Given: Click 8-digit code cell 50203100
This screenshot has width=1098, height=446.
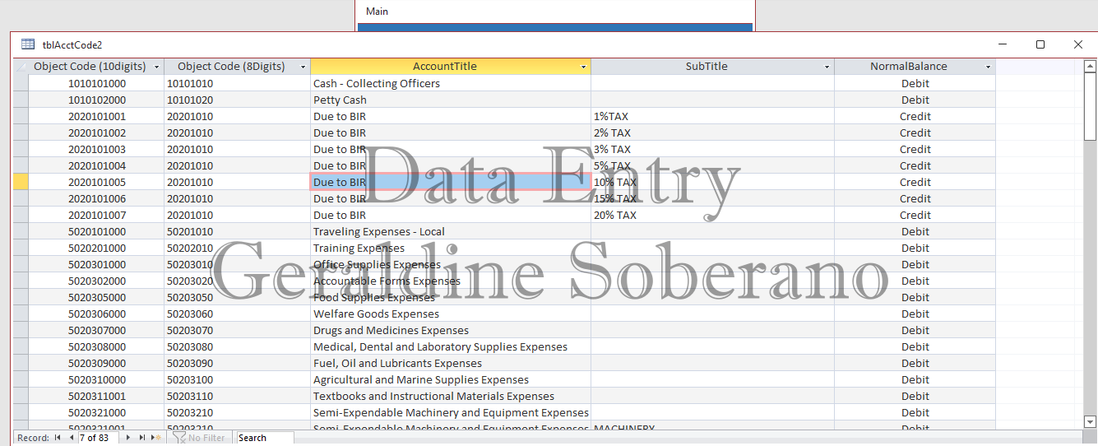Looking at the screenshot, I should pyautogui.click(x=237, y=379).
